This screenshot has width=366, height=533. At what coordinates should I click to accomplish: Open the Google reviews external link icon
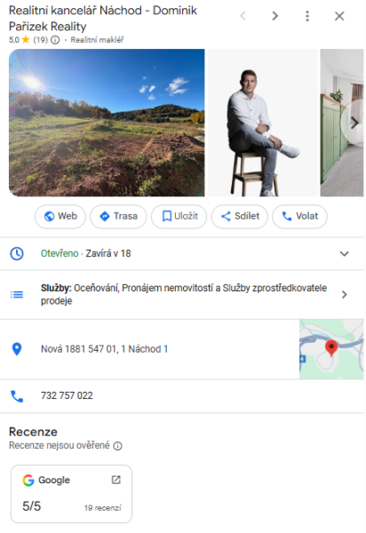[x=116, y=480]
